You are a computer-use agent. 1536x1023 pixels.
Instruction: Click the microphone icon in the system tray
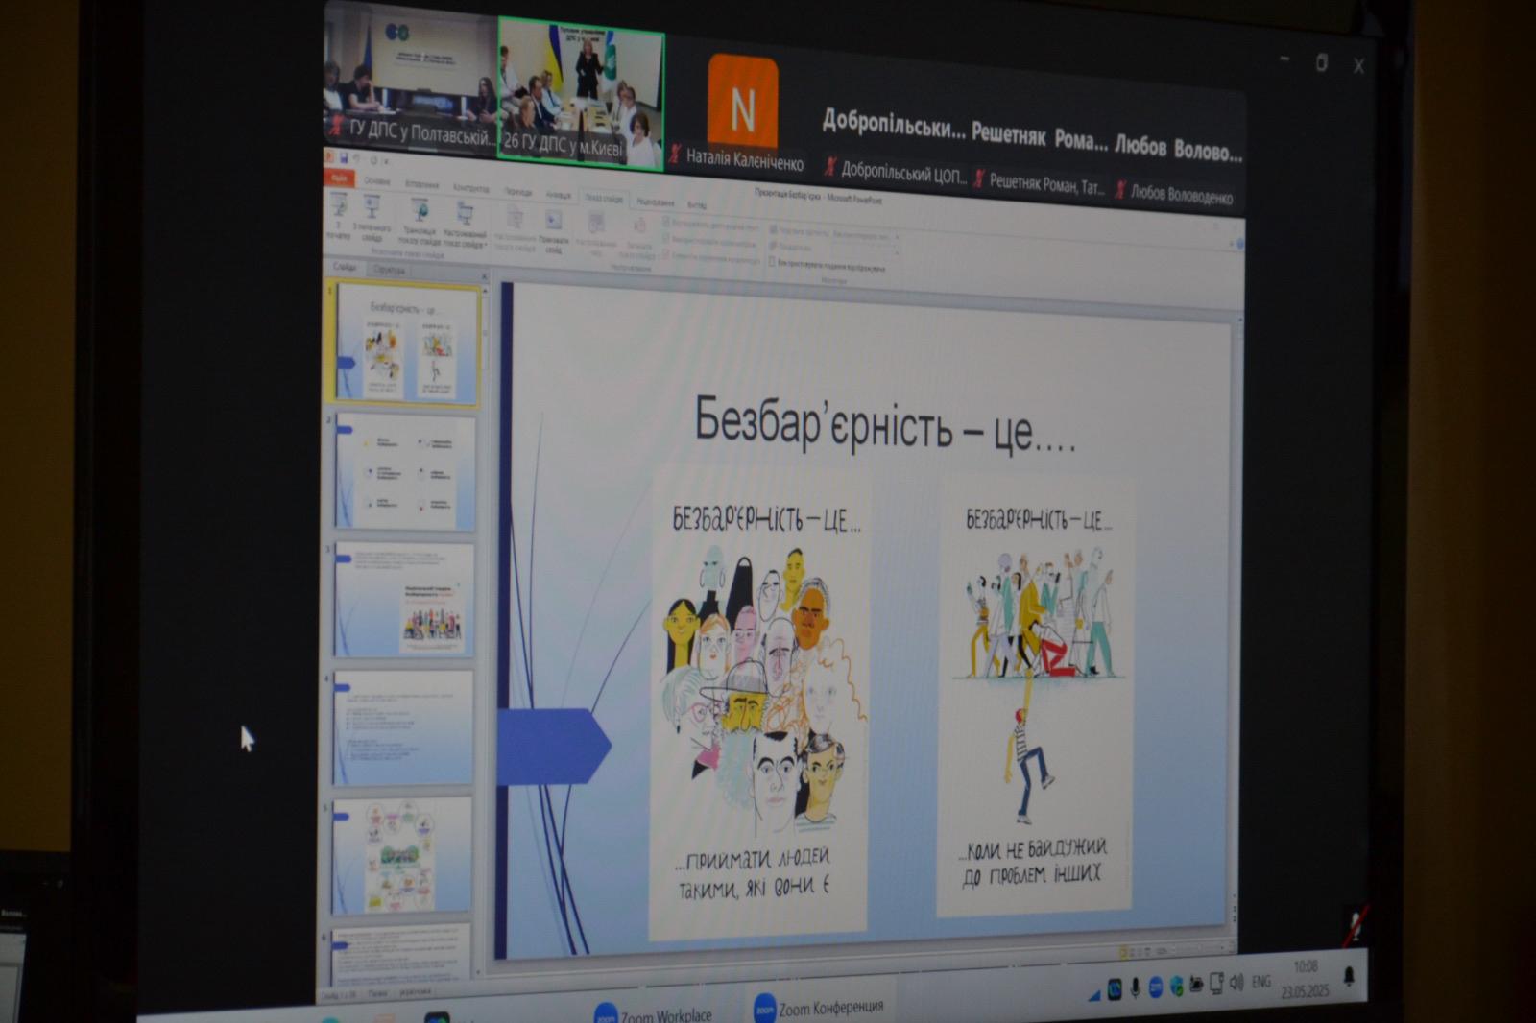tap(1135, 988)
